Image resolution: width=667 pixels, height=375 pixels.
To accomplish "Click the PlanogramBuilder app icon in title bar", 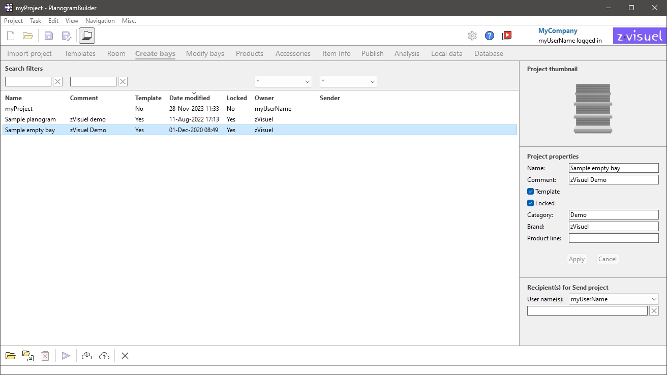I will 9,8.
